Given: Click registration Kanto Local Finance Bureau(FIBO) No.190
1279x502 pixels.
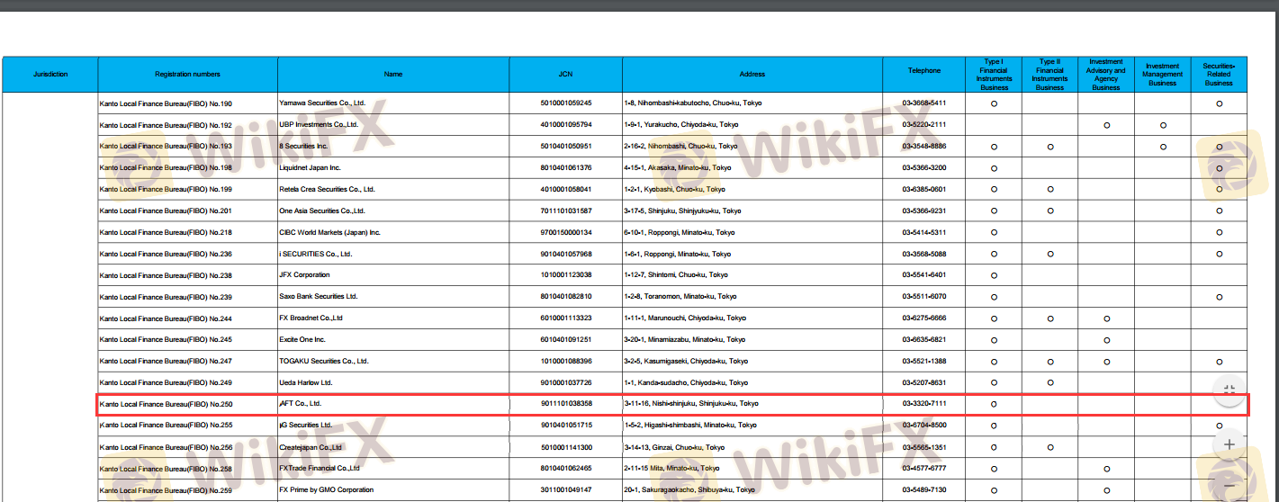Looking at the screenshot, I should (x=166, y=103).
